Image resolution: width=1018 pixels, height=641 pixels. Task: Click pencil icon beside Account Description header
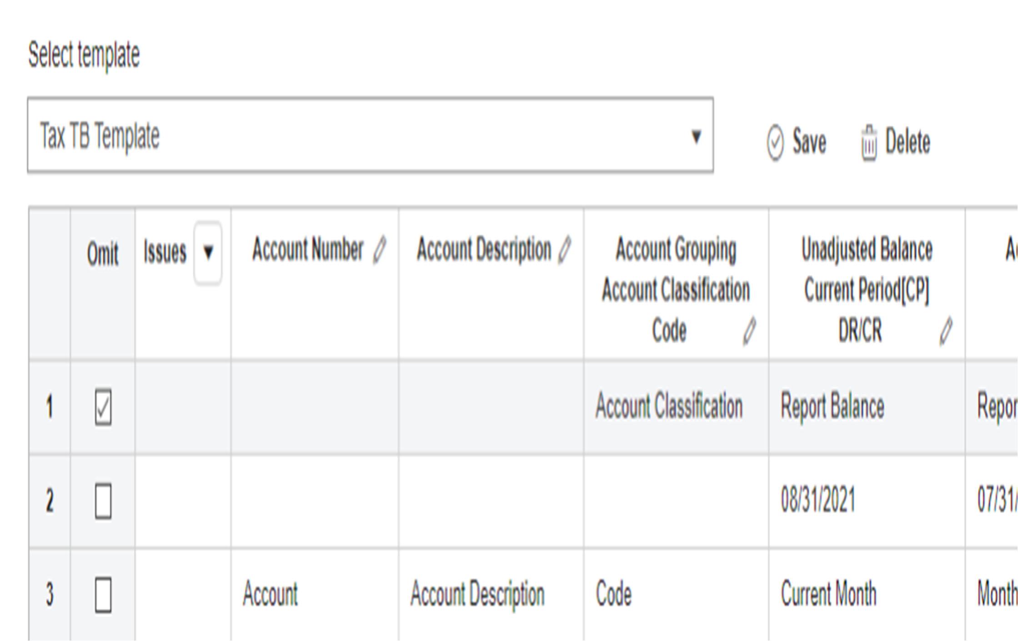point(564,250)
